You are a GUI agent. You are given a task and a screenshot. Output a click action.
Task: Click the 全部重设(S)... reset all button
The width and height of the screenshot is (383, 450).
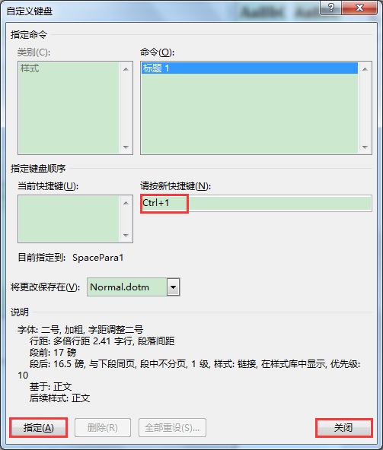point(172,428)
